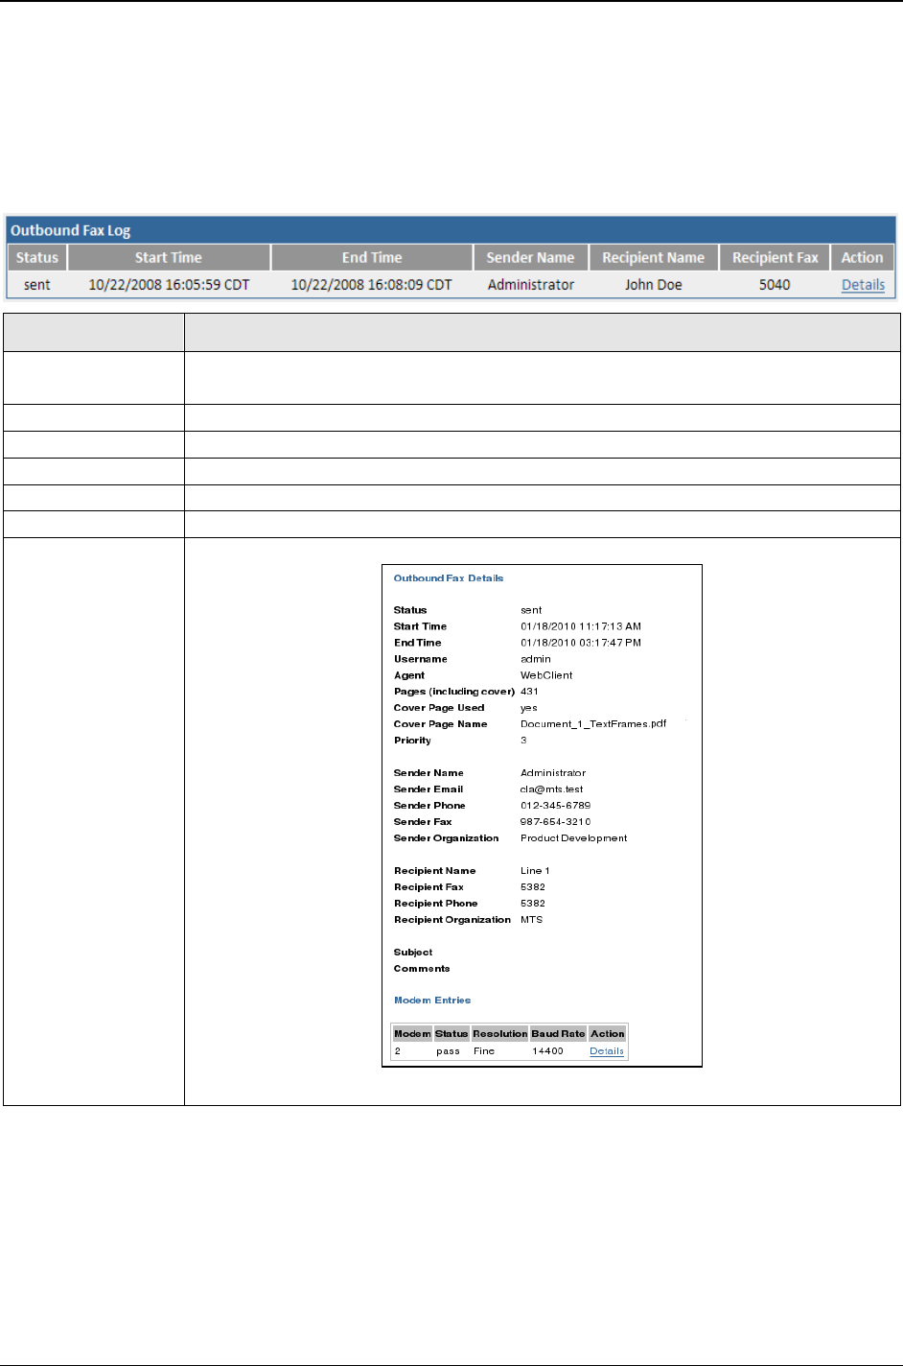Click the Outbound Fax Details heading
This screenshot has height=1366, width=903.
point(449,578)
